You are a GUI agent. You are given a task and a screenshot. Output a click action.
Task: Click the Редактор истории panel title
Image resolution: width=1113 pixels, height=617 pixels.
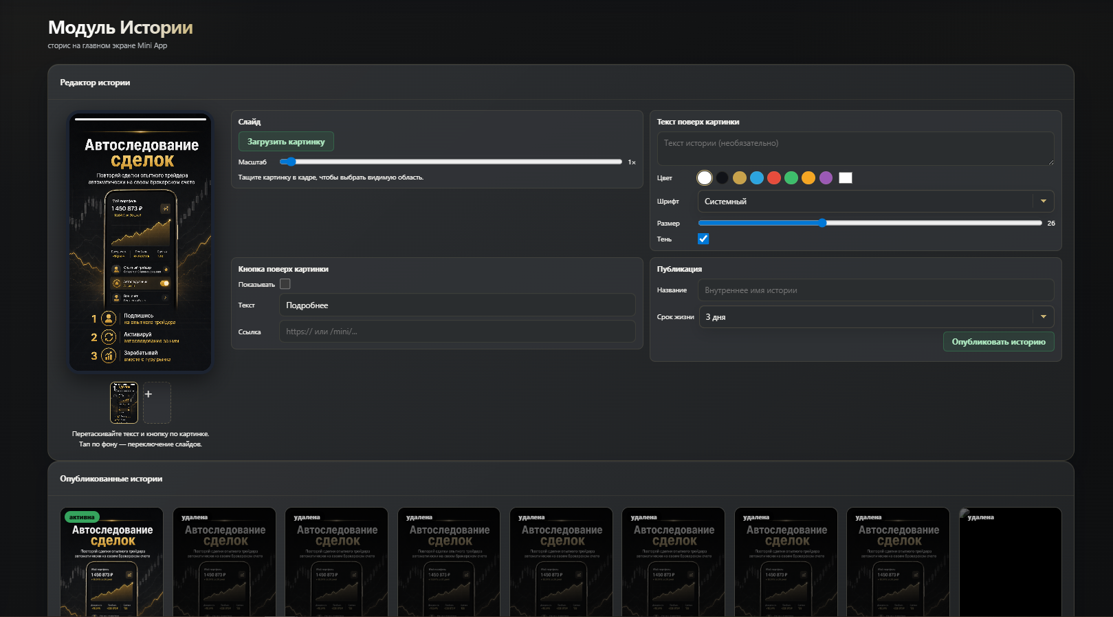[95, 83]
